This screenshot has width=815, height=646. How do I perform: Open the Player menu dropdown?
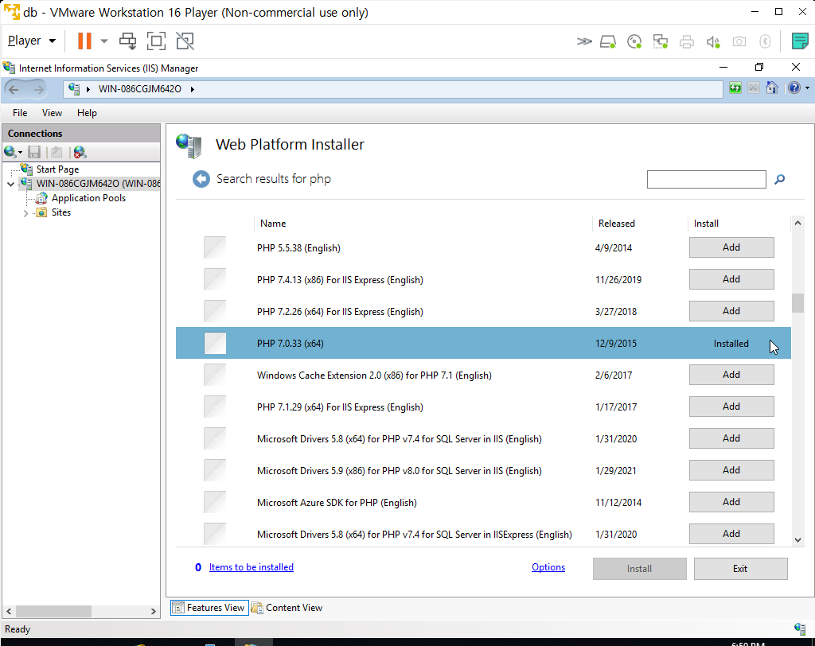[x=32, y=41]
